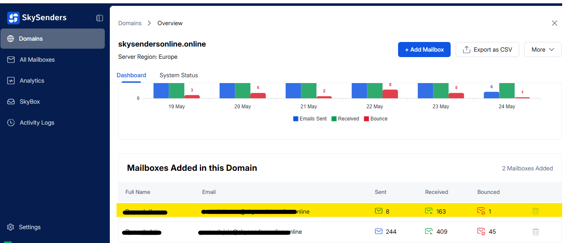The image size is (563, 243).
Task: Open the More dropdown
Action: click(x=543, y=50)
